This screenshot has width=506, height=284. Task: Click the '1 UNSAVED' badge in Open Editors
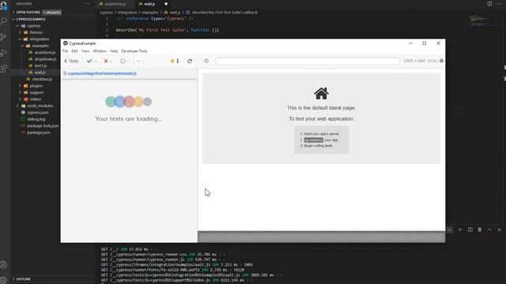pyautogui.click(x=52, y=13)
